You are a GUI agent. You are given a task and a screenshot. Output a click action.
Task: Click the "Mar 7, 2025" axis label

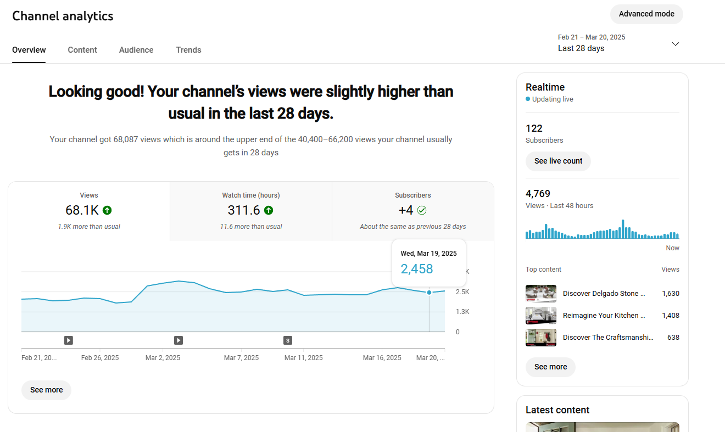[241, 358]
